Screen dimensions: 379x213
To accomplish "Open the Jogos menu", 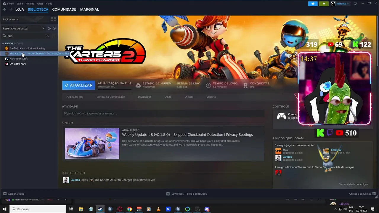I will [40, 4].
